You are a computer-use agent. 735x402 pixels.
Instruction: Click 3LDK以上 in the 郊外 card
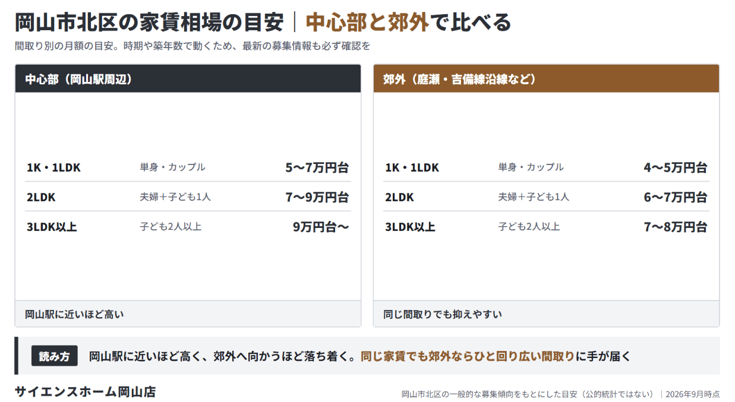tap(410, 227)
